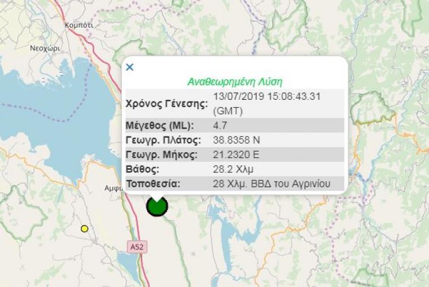Viewport: 429px width, 287px height.
Task: Click the green Αναθεωρημένη Λύση heading
Action: coord(234,81)
